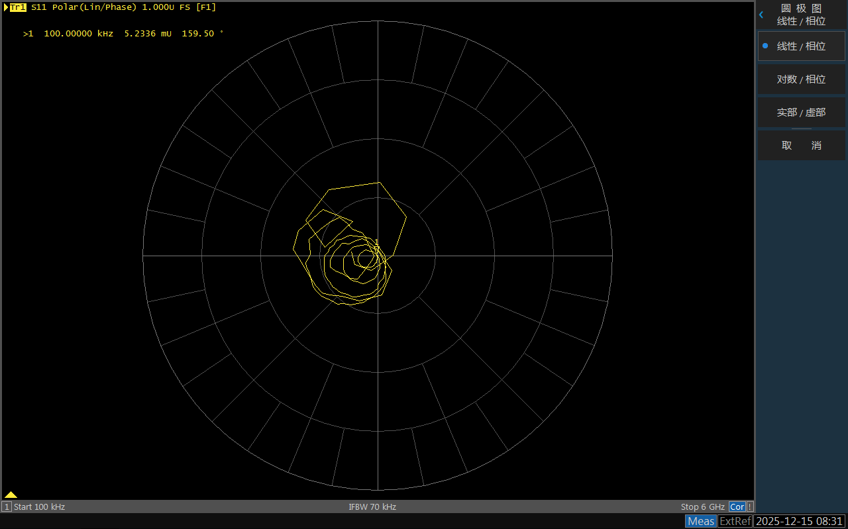This screenshot has width=848, height=529.
Task: Select the 实部 / 虚部 polar format option
Action: point(801,113)
